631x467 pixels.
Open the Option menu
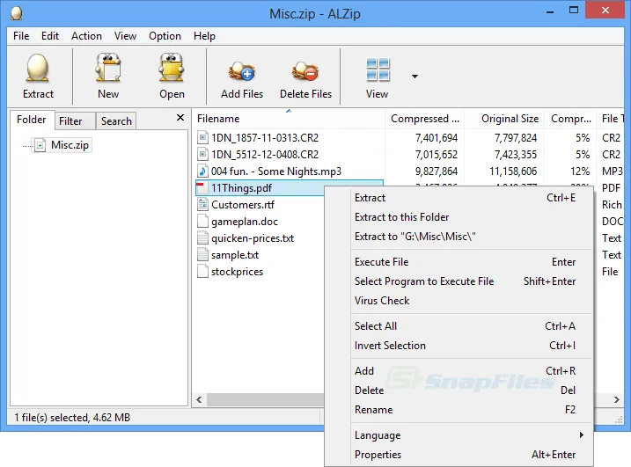coord(165,36)
